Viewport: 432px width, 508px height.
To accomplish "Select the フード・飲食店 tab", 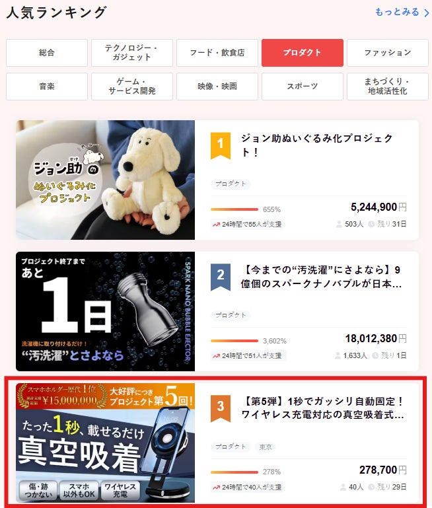I will point(217,53).
